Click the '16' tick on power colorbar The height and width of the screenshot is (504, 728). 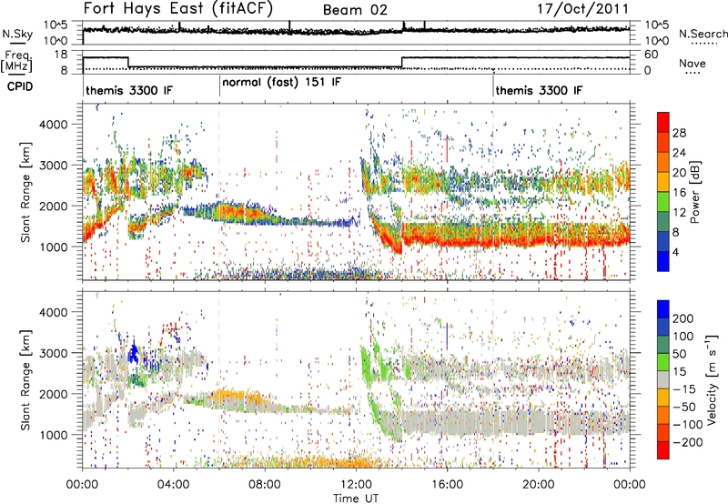click(x=679, y=193)
